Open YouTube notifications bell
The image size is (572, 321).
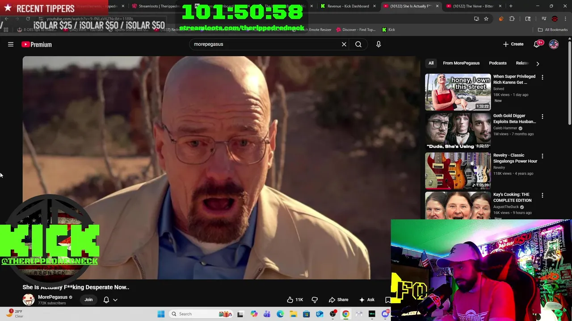pos(537,44)
